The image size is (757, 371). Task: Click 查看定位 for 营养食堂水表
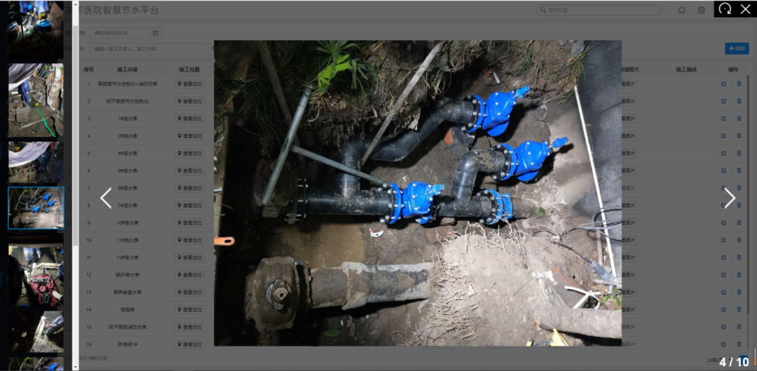click(x=190, y=292)
